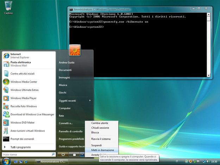This screenshot has width=220, height=165.
Task: Click the cmd window title bar icon
Action: click(x=71, y=9)
